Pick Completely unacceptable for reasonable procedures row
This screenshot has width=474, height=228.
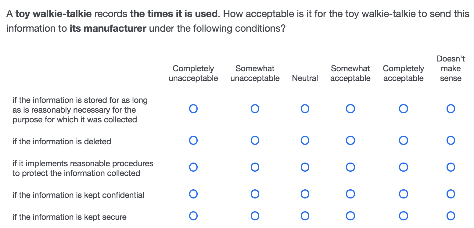pyautogui.click(x=193, y=167)
